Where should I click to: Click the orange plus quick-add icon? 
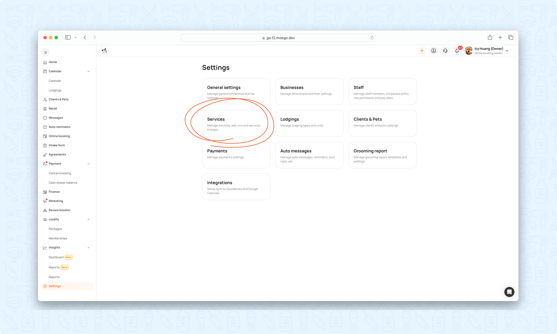point(422,51)
